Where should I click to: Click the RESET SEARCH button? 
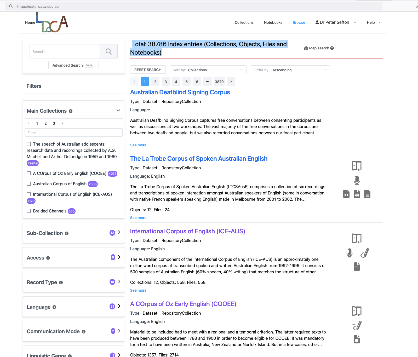(148, 70)
